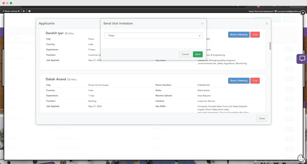Cancel the chat invitation dialog
This screenshot has width=307, height=164.
(x=185, y=54)
